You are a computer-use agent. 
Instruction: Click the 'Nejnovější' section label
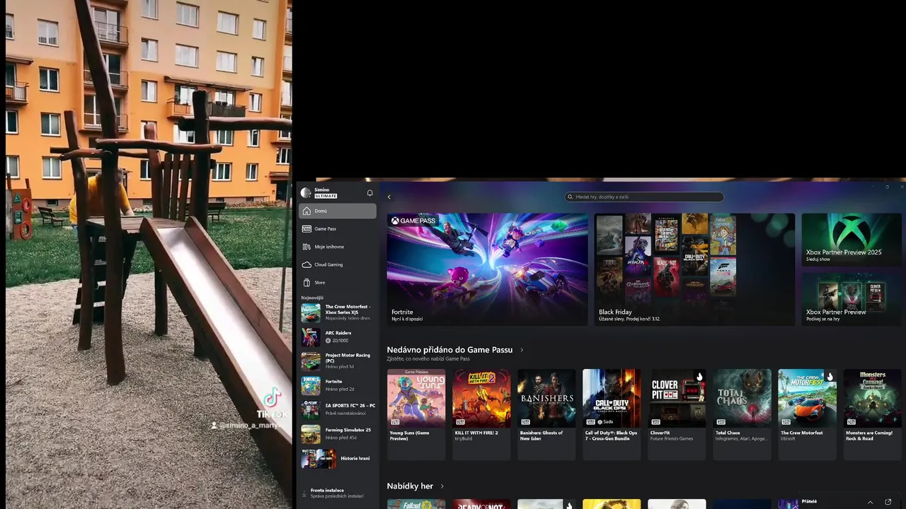pos(312,298)
